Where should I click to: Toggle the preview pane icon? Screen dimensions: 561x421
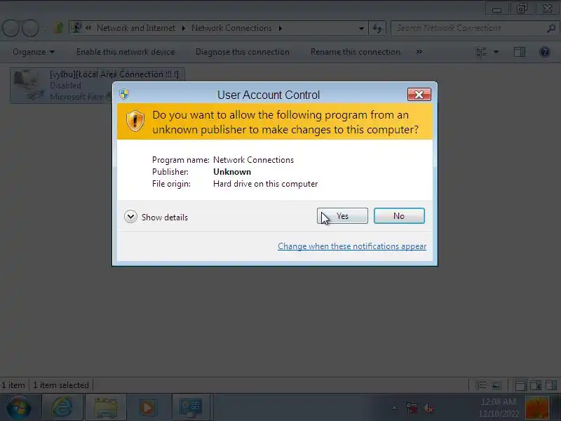coord(520,52)
